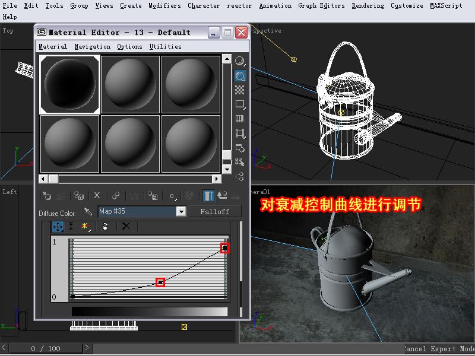This screenshot has width=475, height=356.
Task: Toggle Show End Result button
Action: [208, 195]
